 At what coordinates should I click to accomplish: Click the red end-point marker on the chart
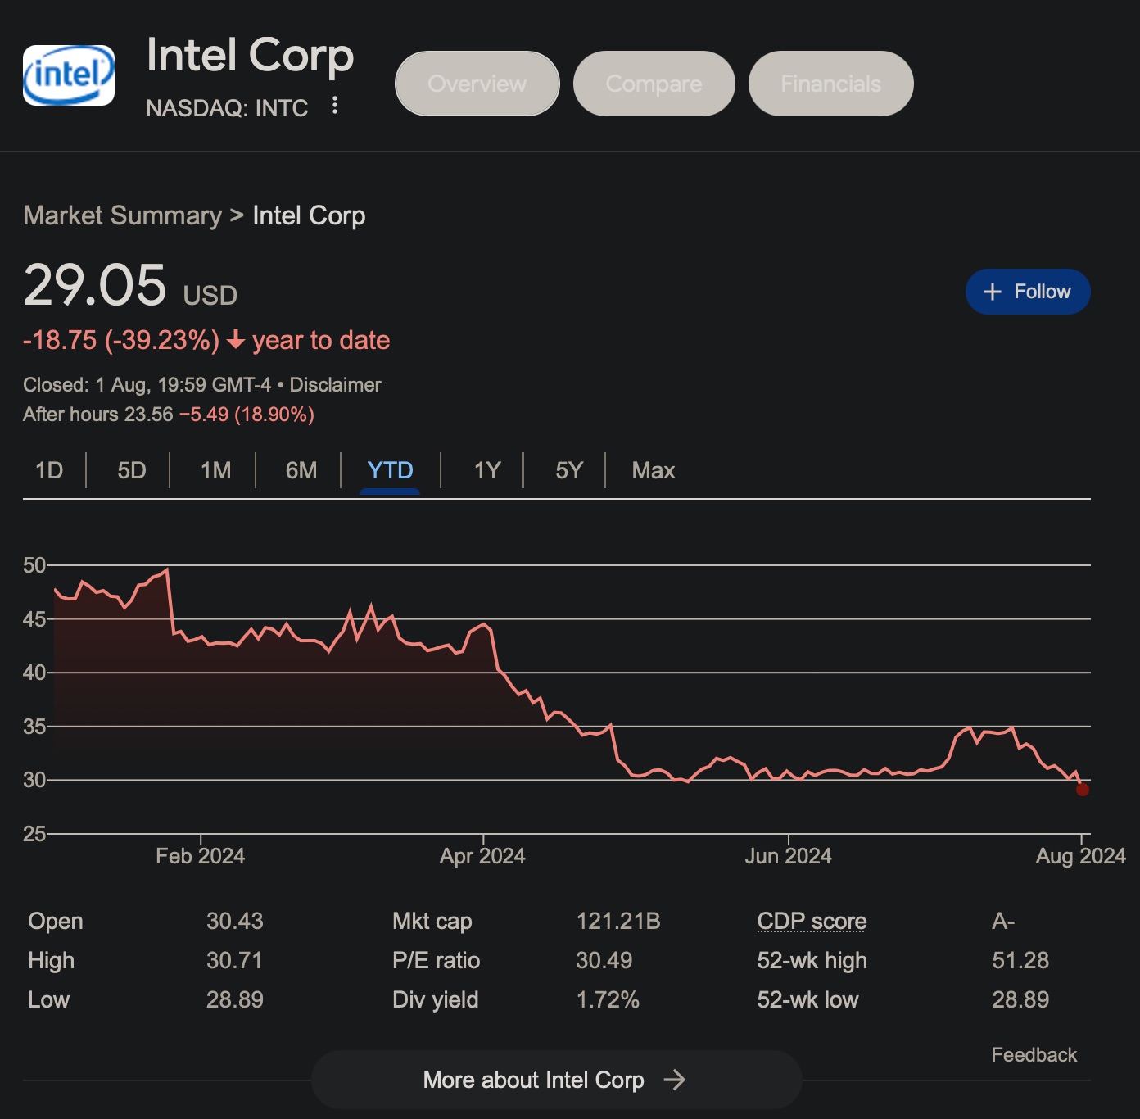click(1083, 790)
